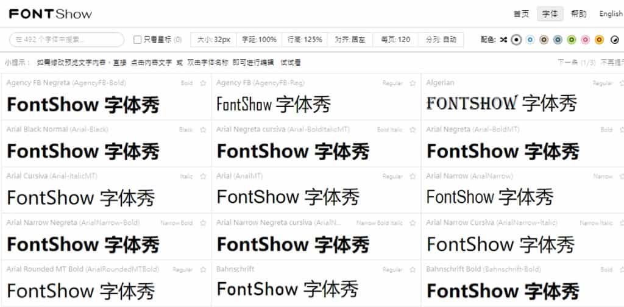
Task: Click the half-black contrast color scheme icon
Action: click(614, 40)
